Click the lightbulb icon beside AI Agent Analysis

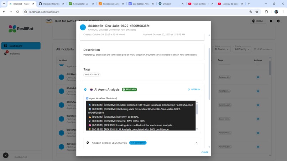tap(85, 90)
